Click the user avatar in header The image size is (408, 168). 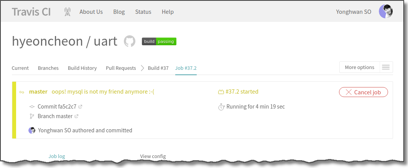pyautogui.click(x=385, y=12)
